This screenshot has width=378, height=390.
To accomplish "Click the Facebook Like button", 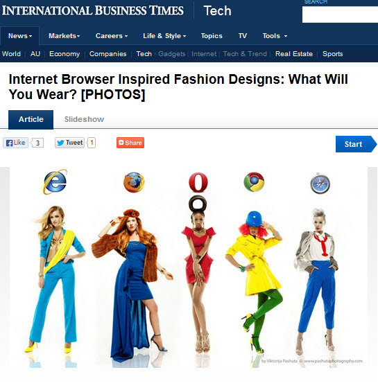I will click(x=15, y=143).
